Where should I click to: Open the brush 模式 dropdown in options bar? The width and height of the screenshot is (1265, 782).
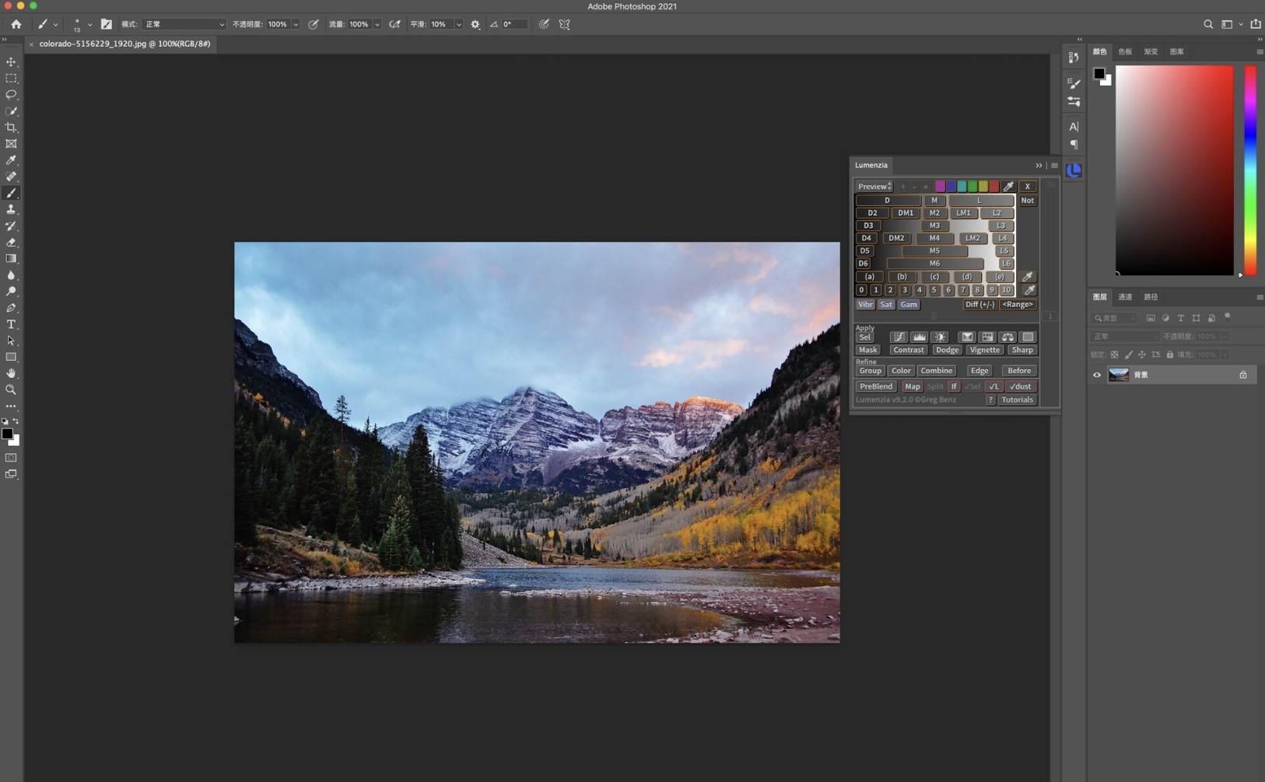pos(184,24)
